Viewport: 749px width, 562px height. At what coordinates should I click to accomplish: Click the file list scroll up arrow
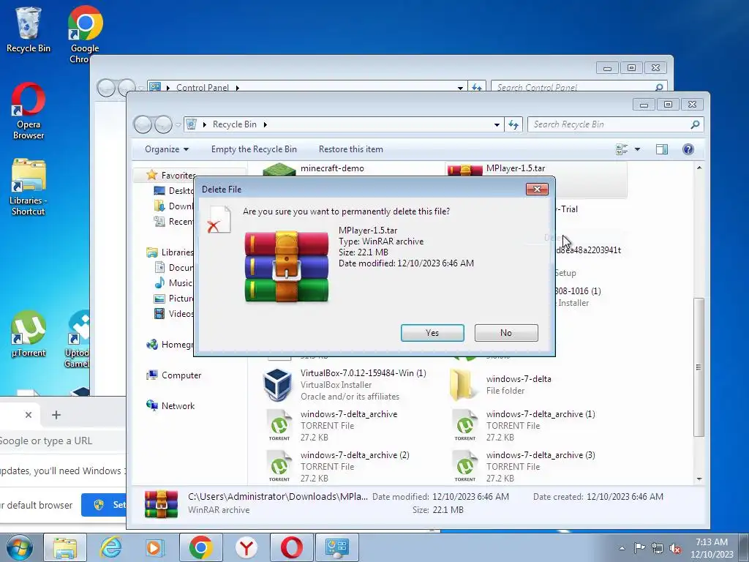699,168
